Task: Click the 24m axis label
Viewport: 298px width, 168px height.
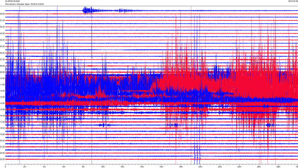Action: [x=239, y=167]
